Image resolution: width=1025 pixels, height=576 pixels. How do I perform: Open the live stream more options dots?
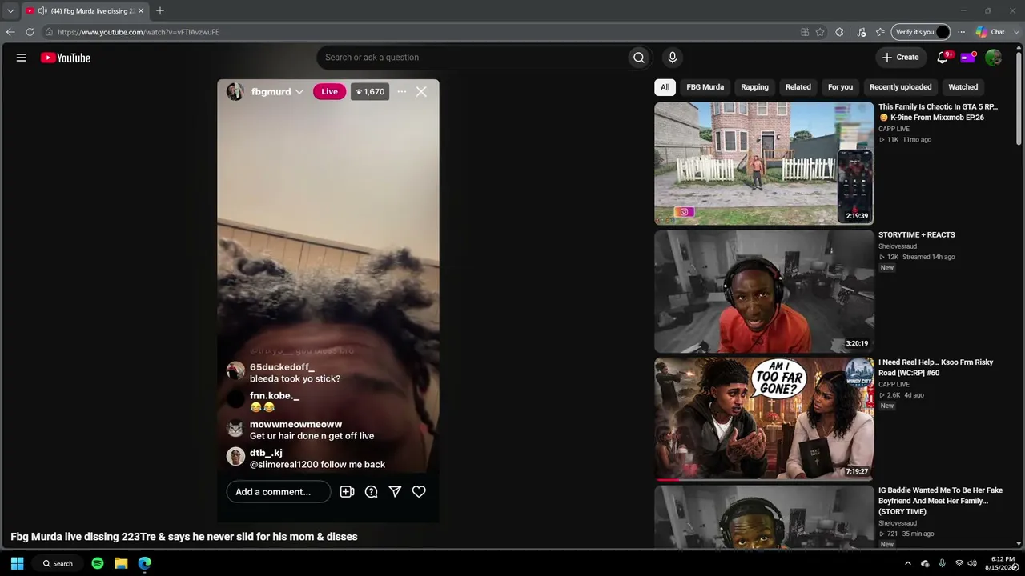pyautogui.click(x=402, y=92)
